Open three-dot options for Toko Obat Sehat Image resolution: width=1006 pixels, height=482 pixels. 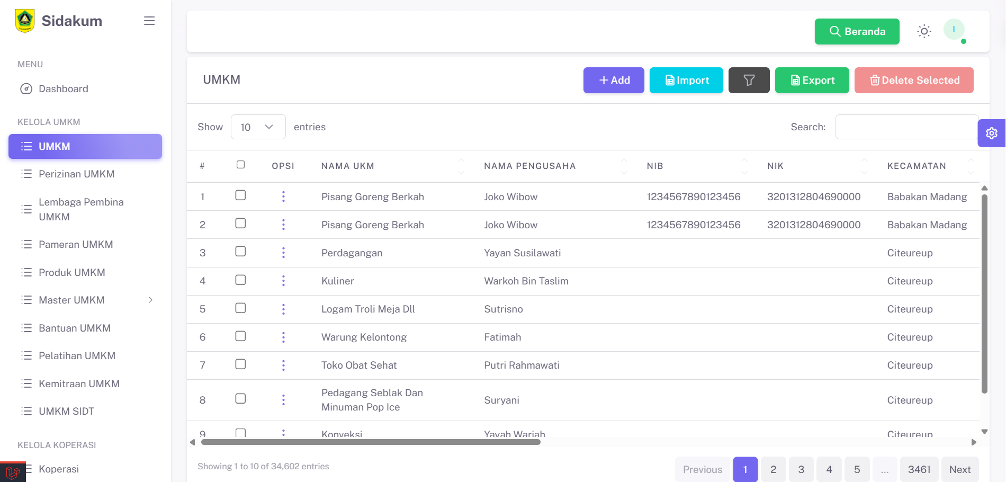coord(283,365)
